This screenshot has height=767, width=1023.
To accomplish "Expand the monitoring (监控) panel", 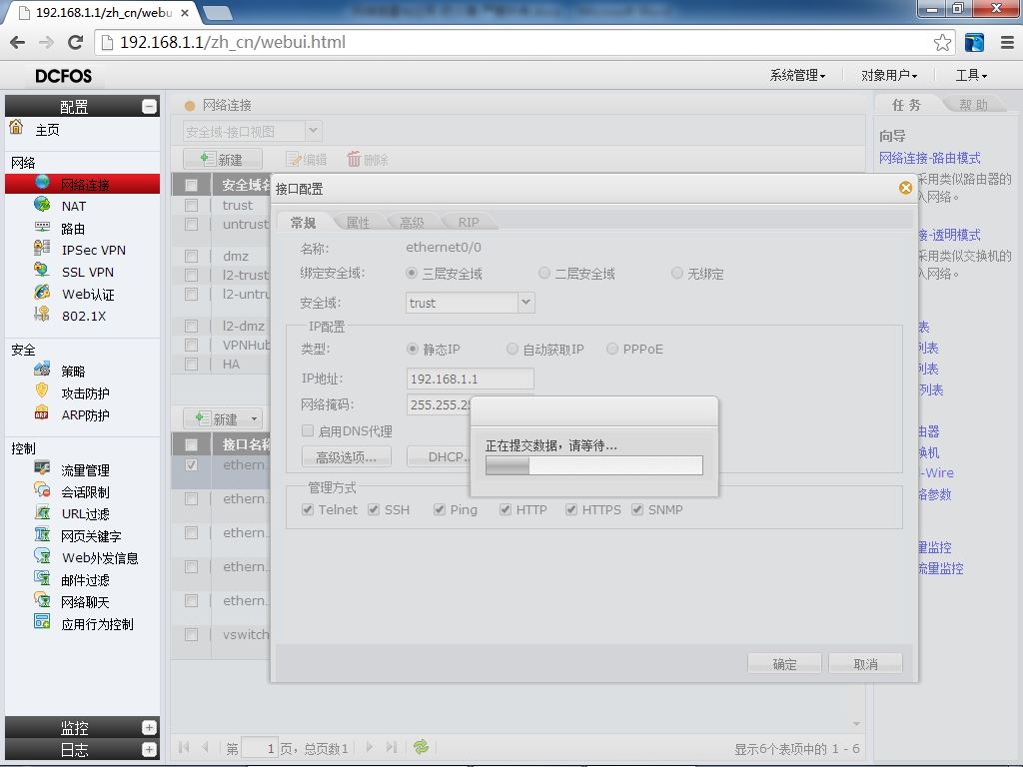I will [x=150, y=727].
